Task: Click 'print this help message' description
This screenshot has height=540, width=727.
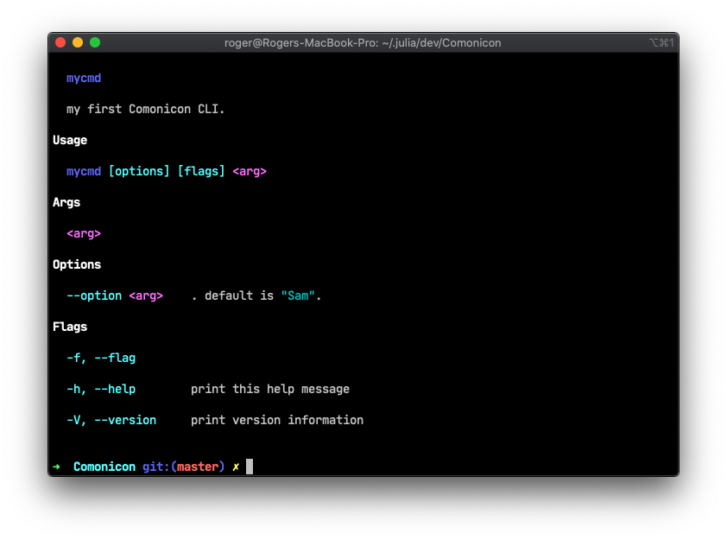Action: coord(270,389)
